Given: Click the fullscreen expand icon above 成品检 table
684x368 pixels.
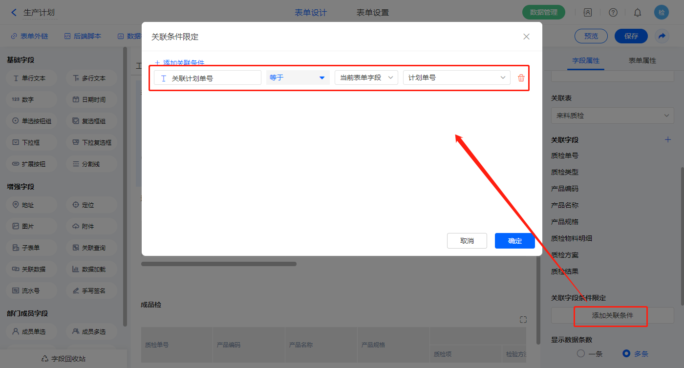Looking at the screenshot, I should pos(523,320).
